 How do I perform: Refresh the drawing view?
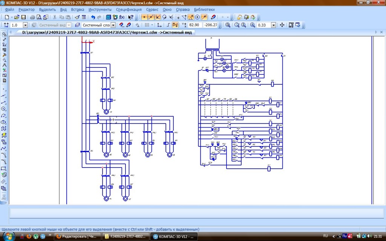[298, 25]
